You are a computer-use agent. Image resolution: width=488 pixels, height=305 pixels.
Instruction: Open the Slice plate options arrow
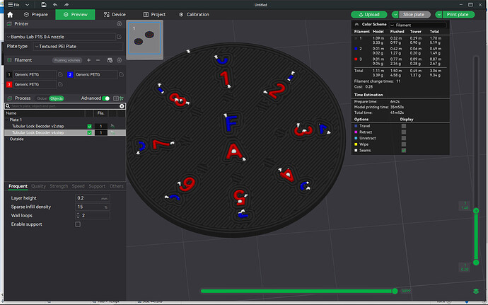(395, 15)
